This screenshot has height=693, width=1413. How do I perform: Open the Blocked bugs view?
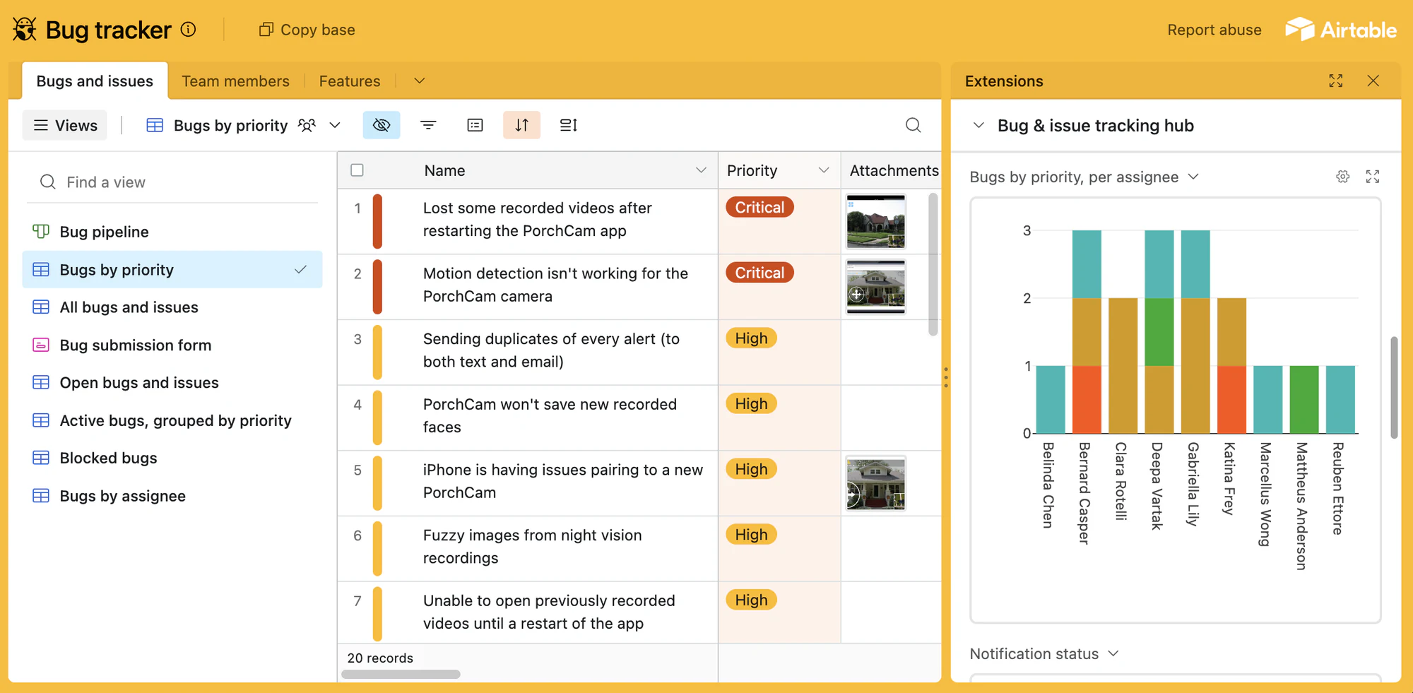coord(172,458)
